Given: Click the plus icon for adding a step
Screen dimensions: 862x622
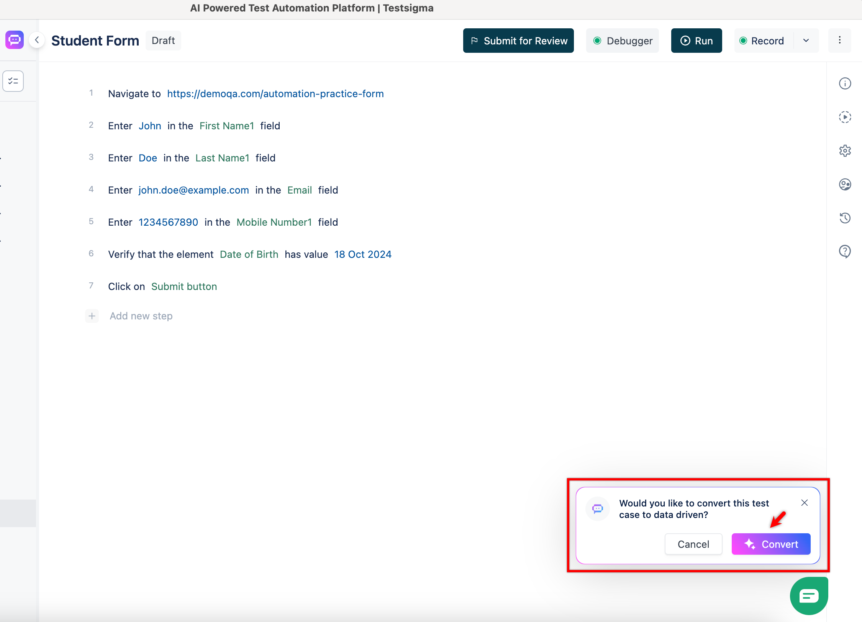Looking at the screenshot, I should pos(92,316).
